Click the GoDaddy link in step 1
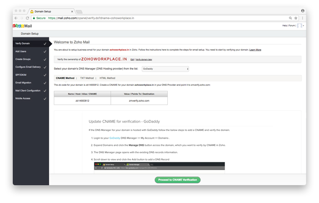 [x=115, y=138]
